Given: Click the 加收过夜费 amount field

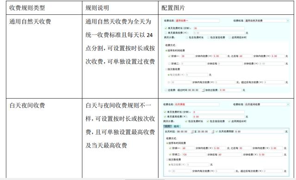Looking at the screenshot, I should pos(230,90).
